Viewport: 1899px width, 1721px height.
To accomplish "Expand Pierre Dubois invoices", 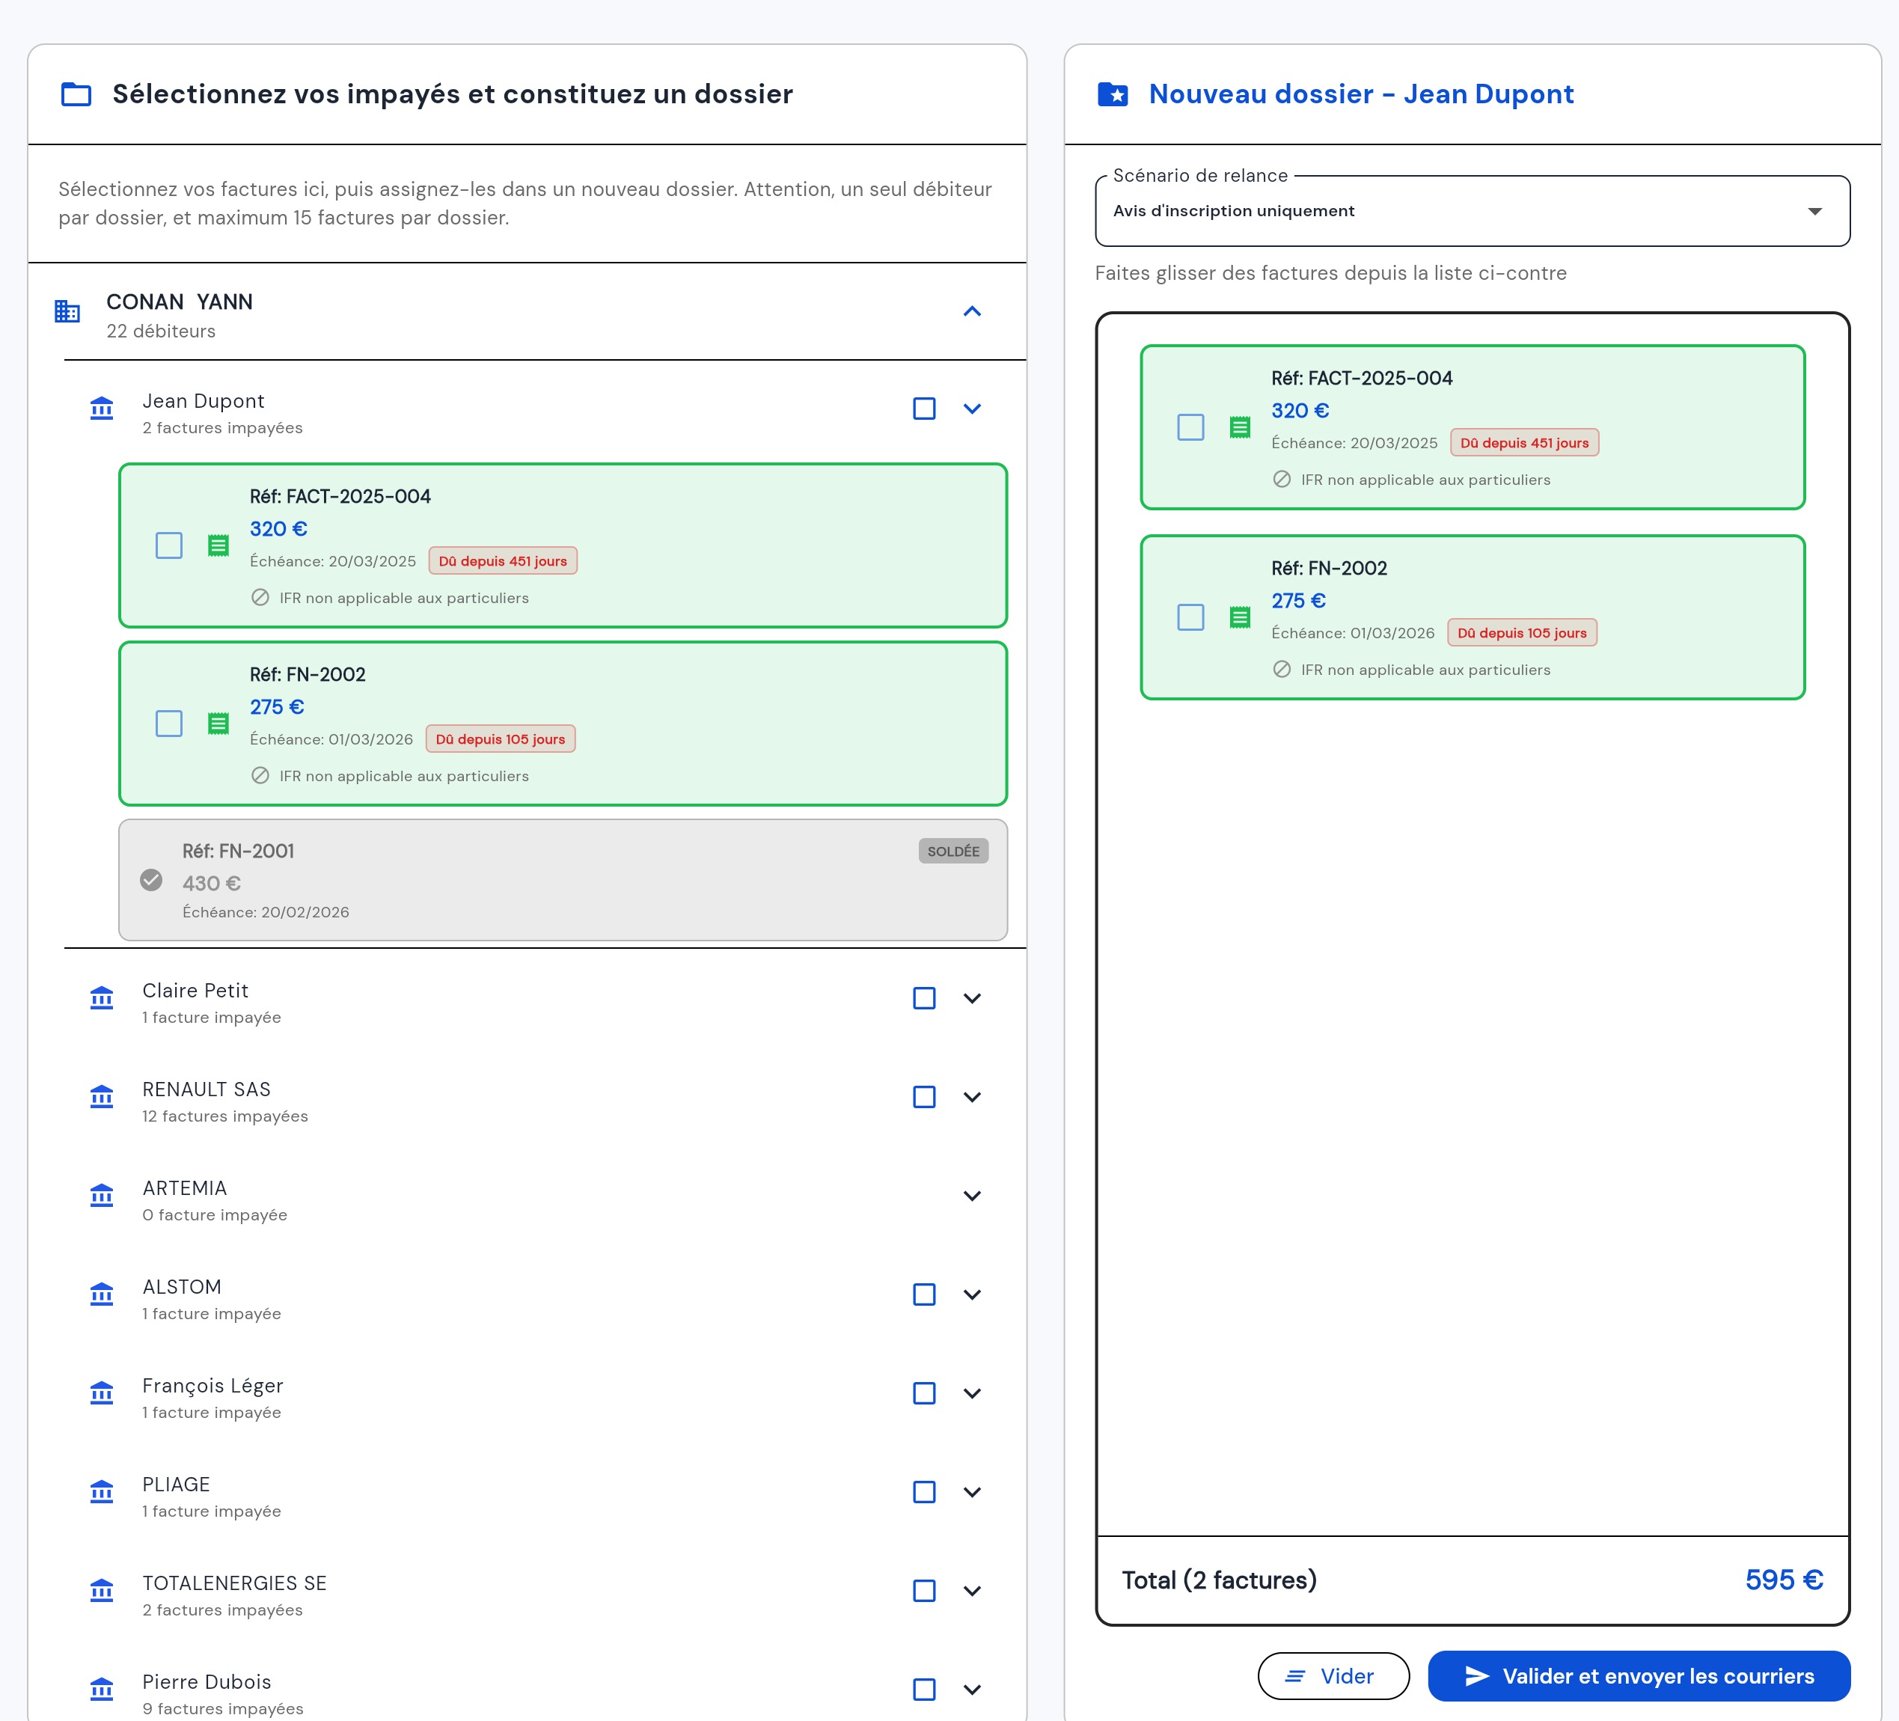I will (x=972, y=1690).
